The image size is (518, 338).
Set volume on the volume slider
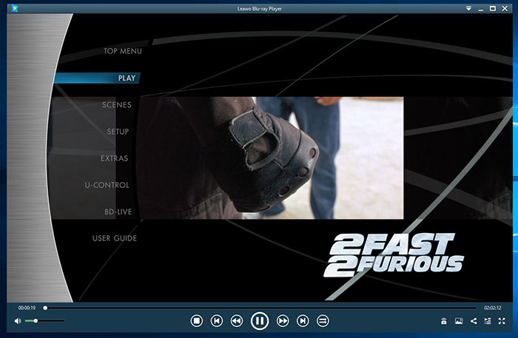[44, 321]
